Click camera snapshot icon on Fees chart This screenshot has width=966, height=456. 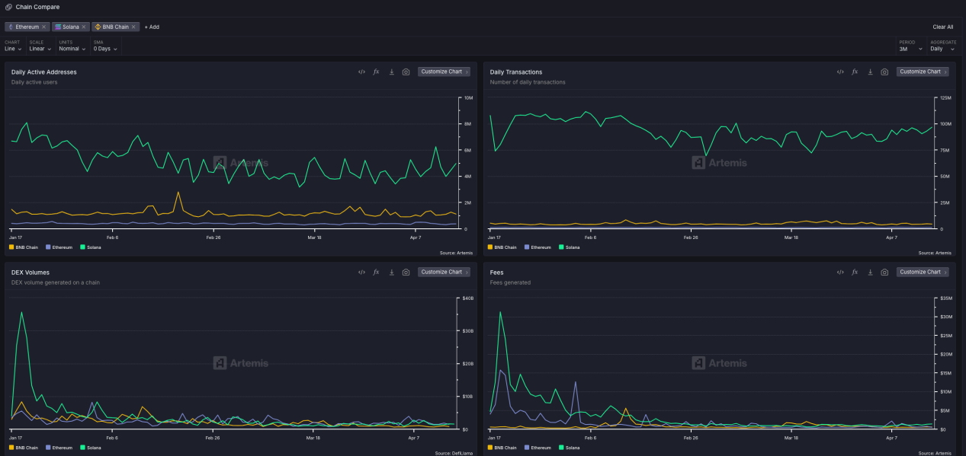884,272
